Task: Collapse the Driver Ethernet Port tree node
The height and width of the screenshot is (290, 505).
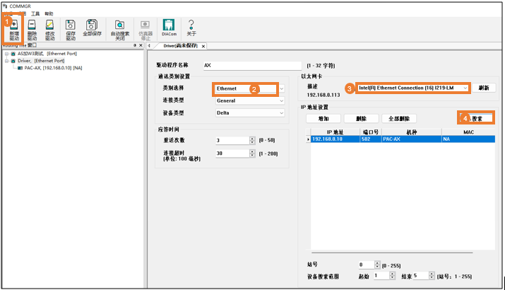Action: pos(6,61)
